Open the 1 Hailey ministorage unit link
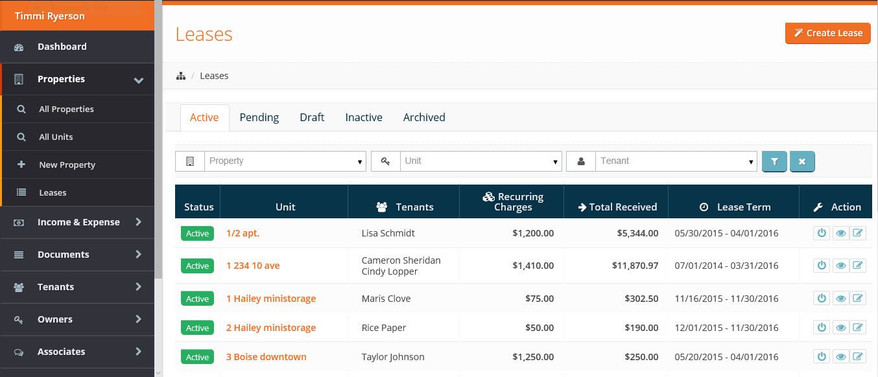Image resolution: width=878 pixels, height=377 pixels. pyautogui.click(x=271, y=299)
